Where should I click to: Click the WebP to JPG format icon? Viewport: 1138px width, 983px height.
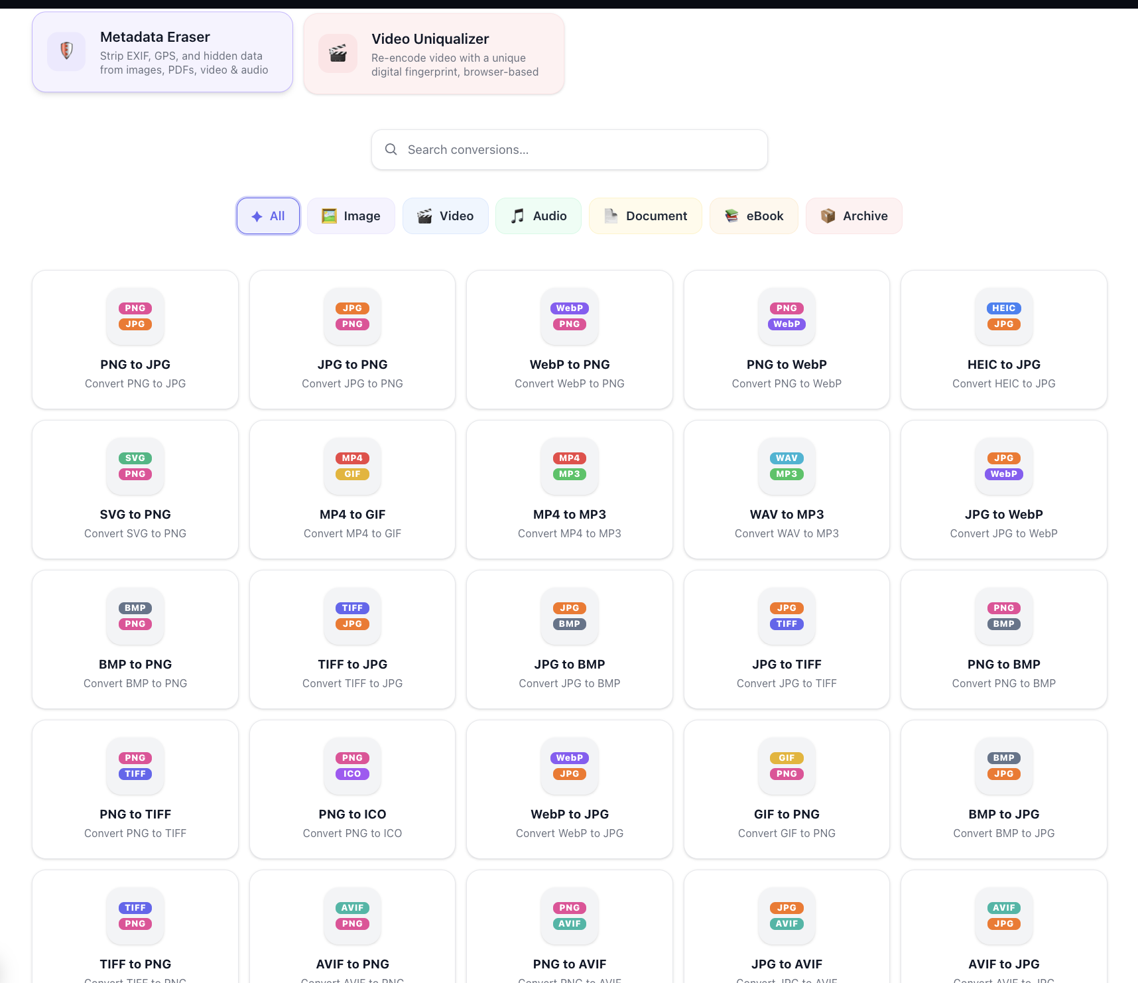pos(570,766)
